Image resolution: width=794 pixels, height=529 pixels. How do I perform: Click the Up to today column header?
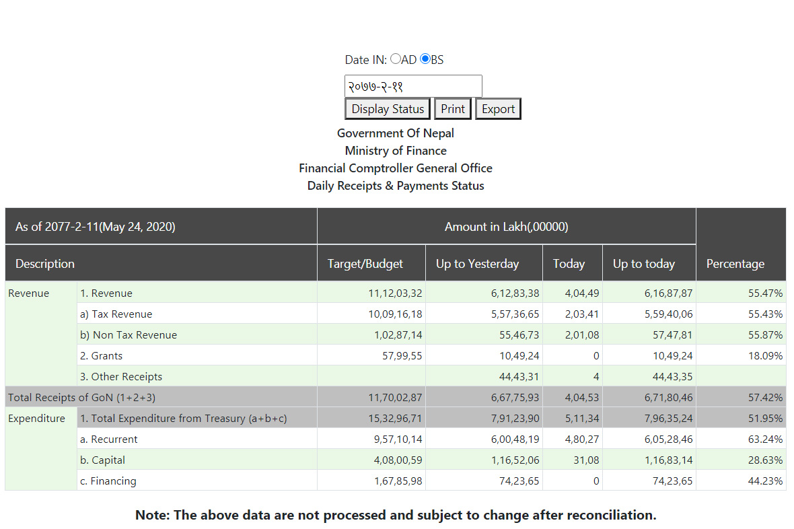643,264
